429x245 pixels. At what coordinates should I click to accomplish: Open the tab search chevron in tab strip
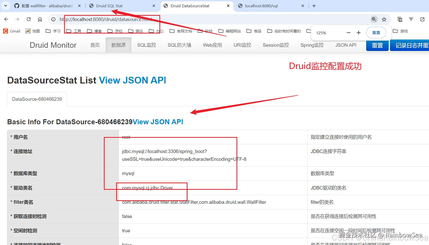(x=6, y=5)
